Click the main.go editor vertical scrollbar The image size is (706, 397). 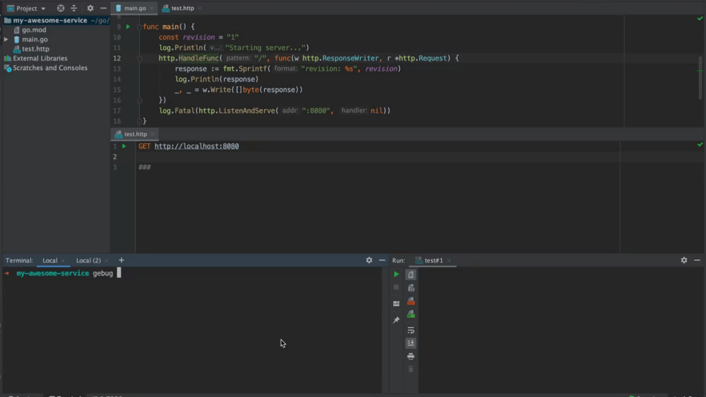pyautogui.click(x=700, y=77)
